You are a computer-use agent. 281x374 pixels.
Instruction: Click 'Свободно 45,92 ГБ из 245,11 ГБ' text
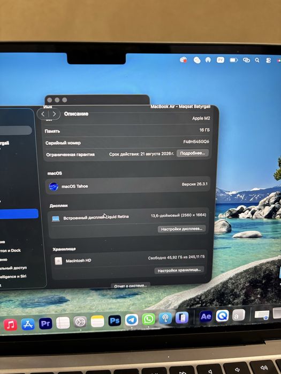coord(176,258)
